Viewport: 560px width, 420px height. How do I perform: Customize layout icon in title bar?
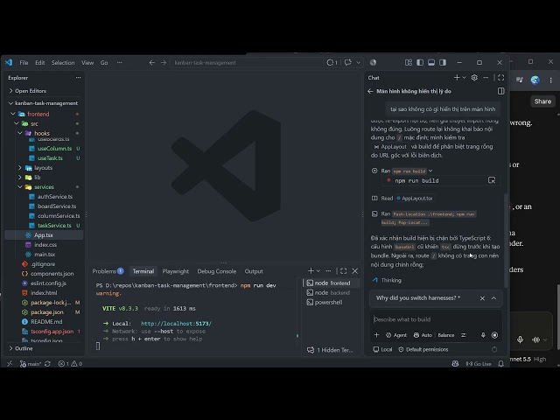click(409, 62)
